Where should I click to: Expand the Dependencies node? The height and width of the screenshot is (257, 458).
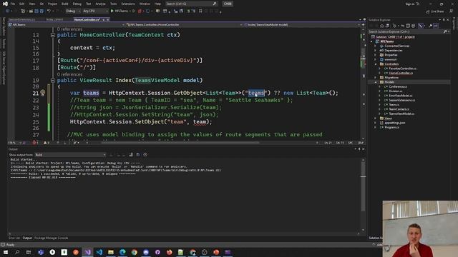376,51
